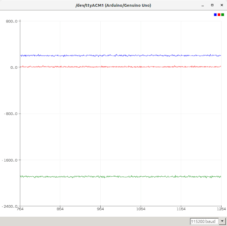
Task: Click the blue legend swatch
Action: pos(215,15)
